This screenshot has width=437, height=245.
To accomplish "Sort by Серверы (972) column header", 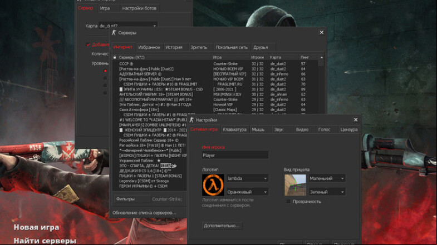I will pyautogui.click(x=164, y=57).
